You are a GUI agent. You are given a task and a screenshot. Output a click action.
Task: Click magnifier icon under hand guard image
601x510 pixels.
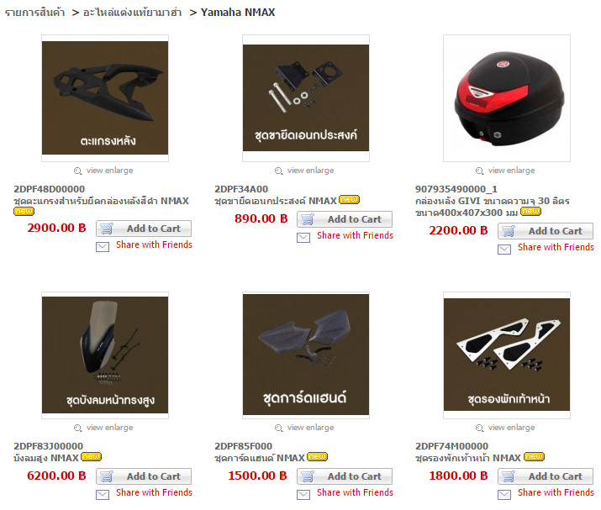[x=279, y=428]
